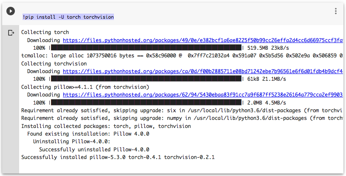
Task: Click the "Collecting torch" output line
Action: coord(45,32)
